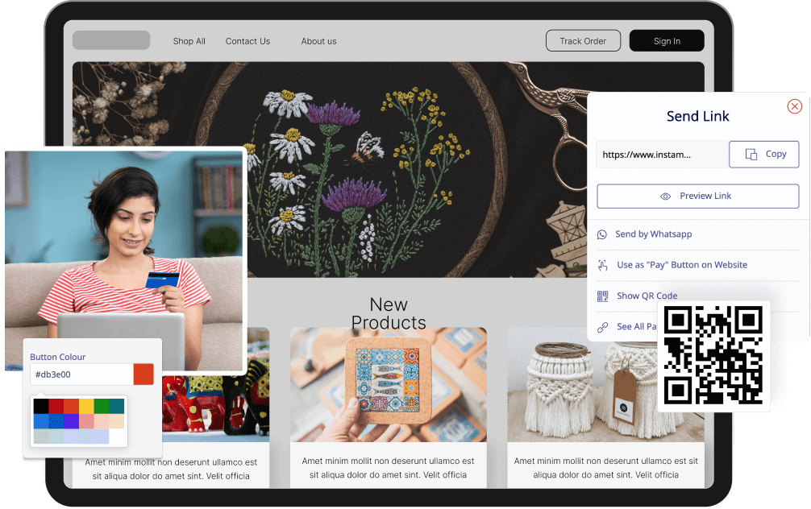The image size is (811, 509).
Task: Select the purple swatch in the colour palette
Action: point(71,421)
